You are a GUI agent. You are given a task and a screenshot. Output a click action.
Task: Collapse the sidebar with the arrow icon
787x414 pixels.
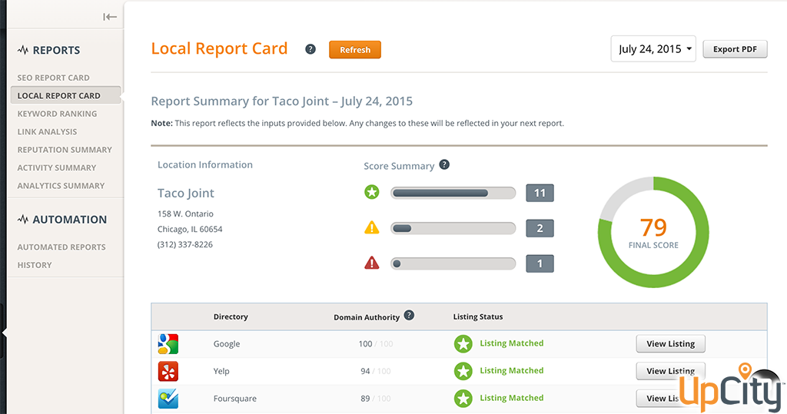[x=110, y=17]
